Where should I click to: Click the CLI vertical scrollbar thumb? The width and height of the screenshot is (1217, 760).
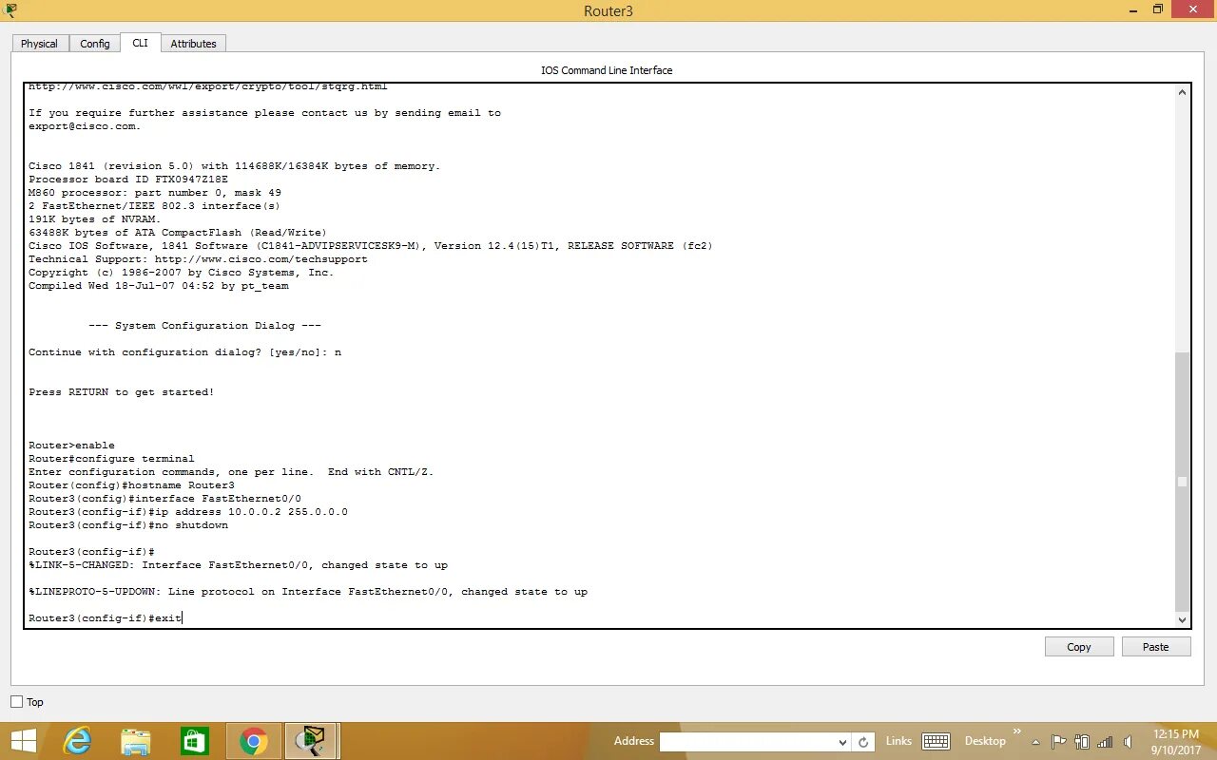click(1183, 482)
